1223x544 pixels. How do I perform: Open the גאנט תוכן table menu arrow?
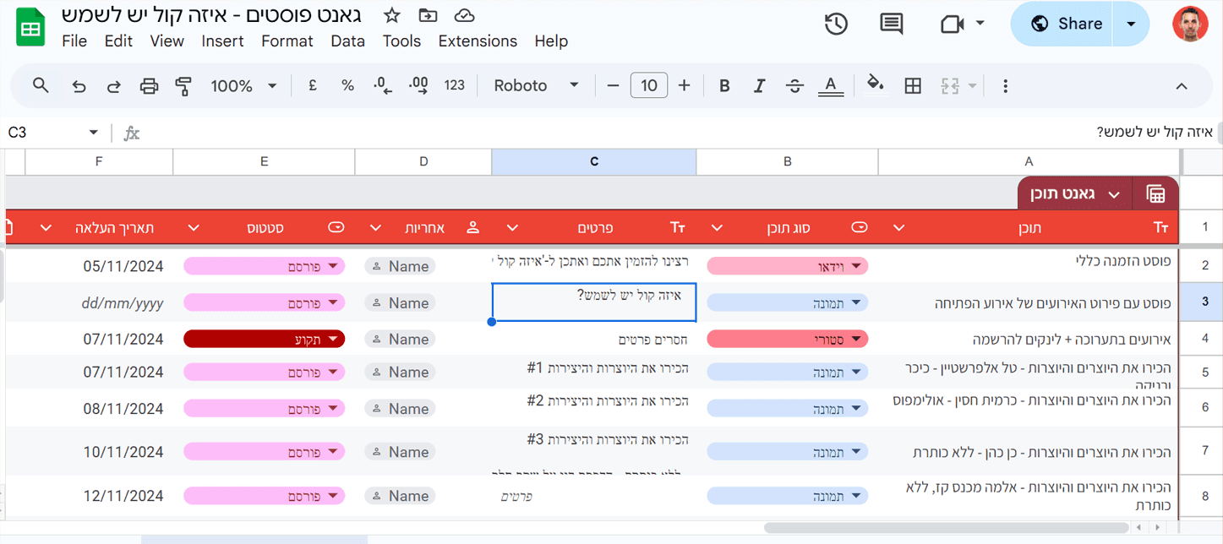click(1114, 195)
